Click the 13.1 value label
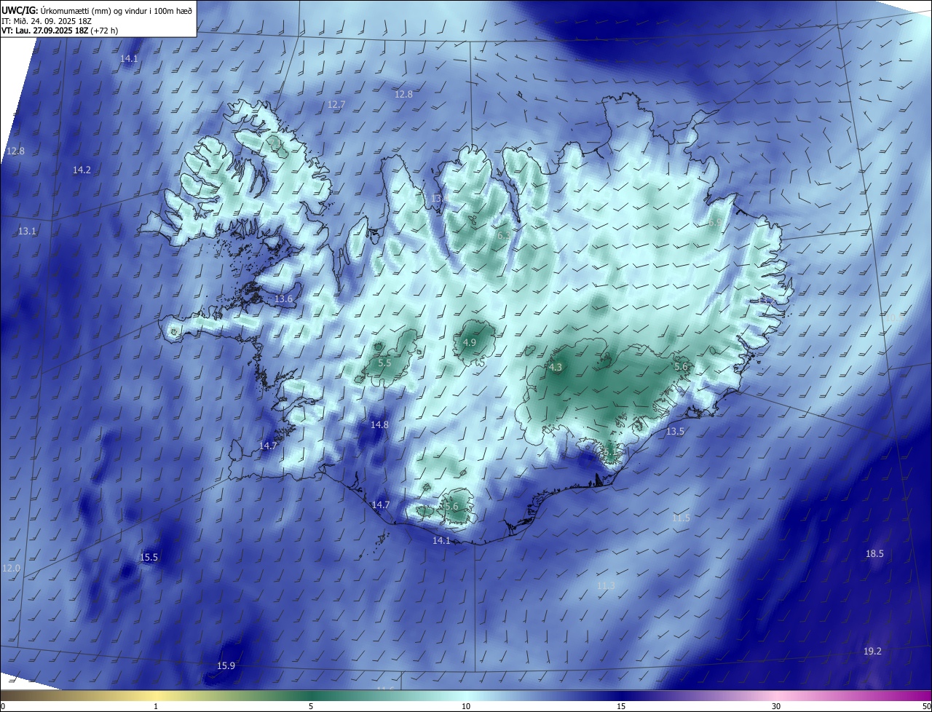The width and height of the screenshot is (932, 712). [x=27, y=231]
